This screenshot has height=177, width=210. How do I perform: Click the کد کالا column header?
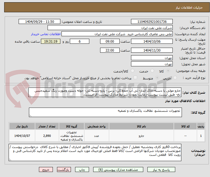coord(185,126)
